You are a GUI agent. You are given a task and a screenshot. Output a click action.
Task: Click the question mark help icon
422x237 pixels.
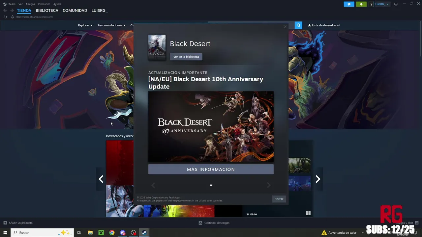(371, 4)
